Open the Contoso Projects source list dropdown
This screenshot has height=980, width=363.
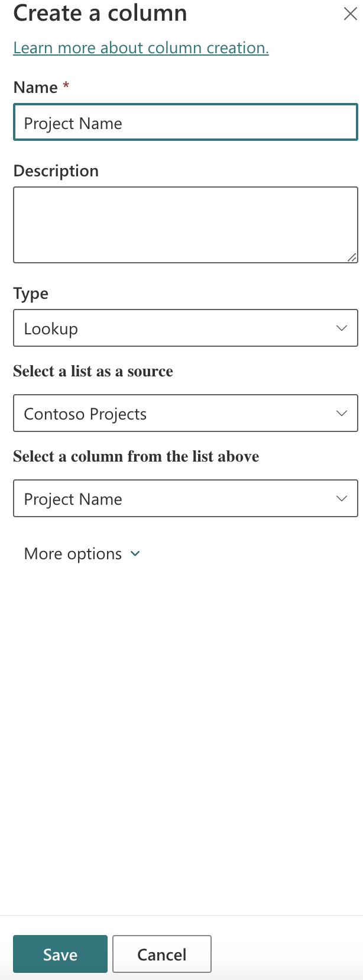pyautogui.click(x=186, y=413)
